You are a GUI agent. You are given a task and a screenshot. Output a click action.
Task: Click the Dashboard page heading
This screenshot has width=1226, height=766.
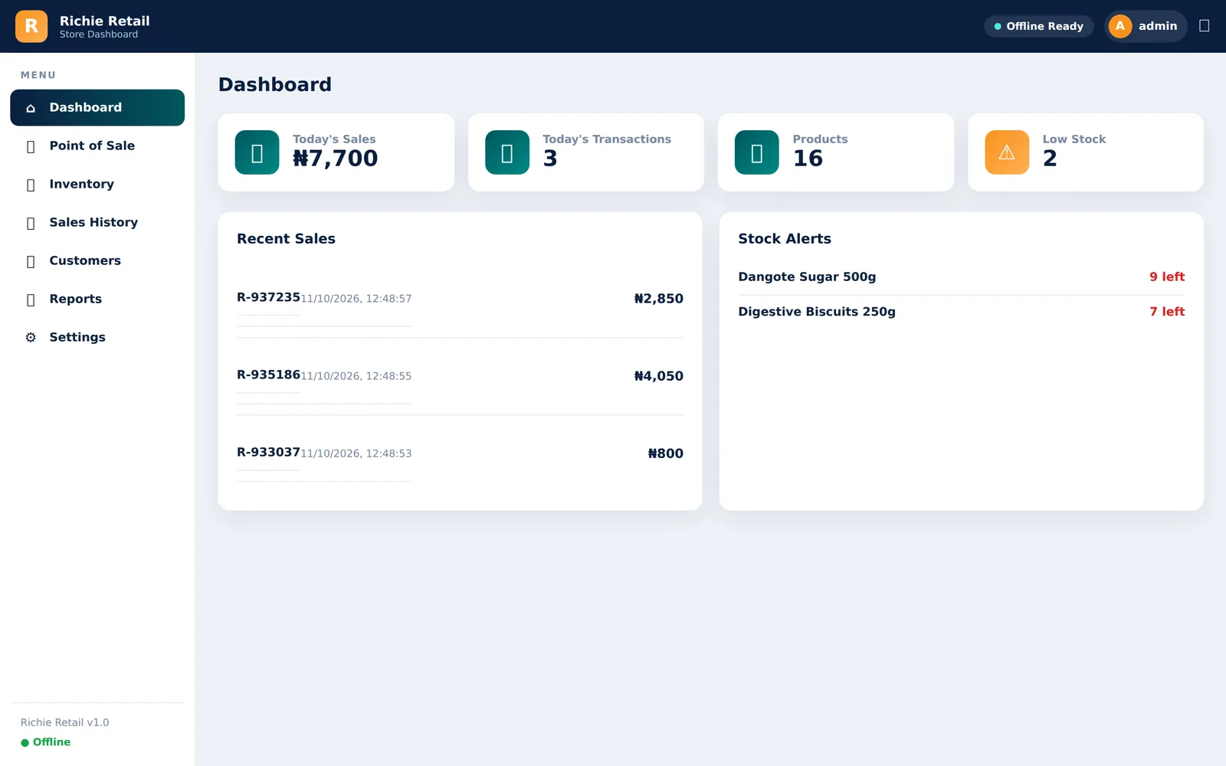(275, 84)
